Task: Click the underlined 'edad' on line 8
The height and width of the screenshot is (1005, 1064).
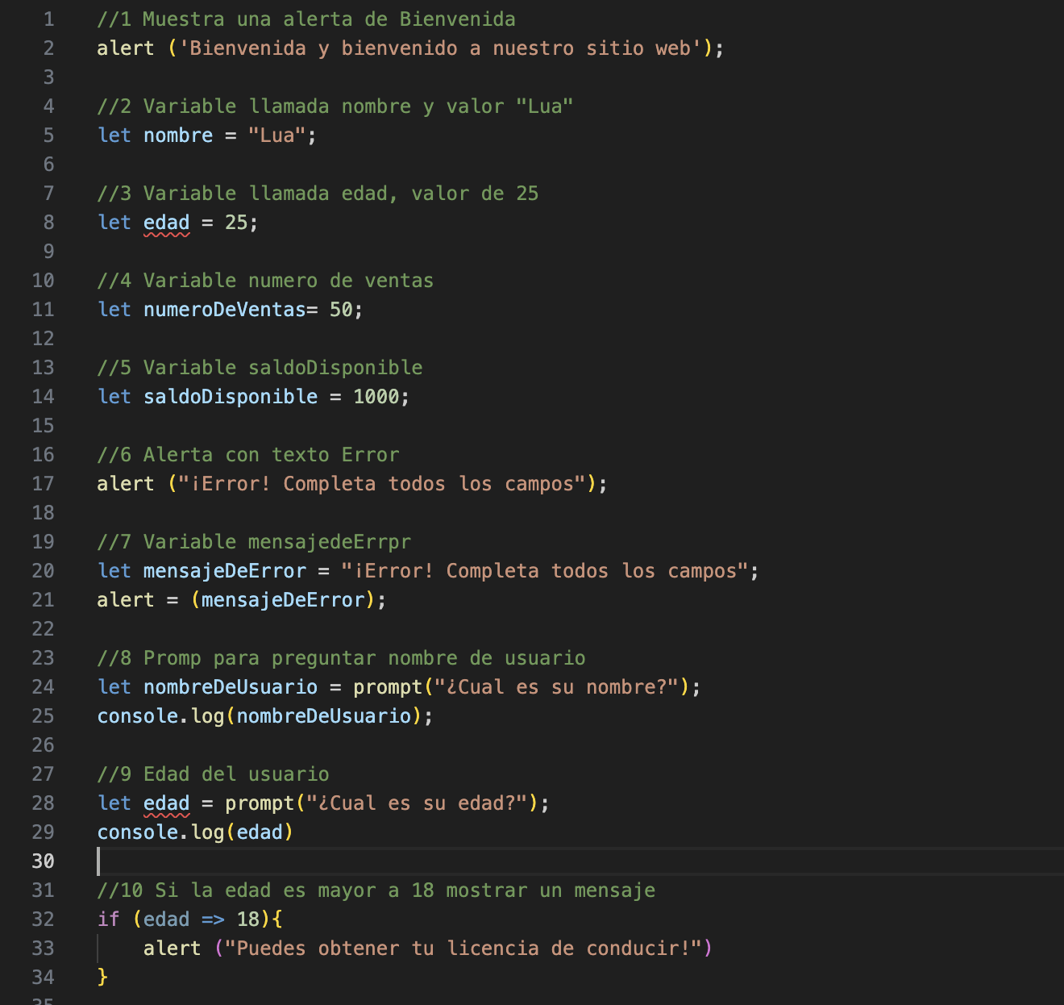Action: (167, 223)
